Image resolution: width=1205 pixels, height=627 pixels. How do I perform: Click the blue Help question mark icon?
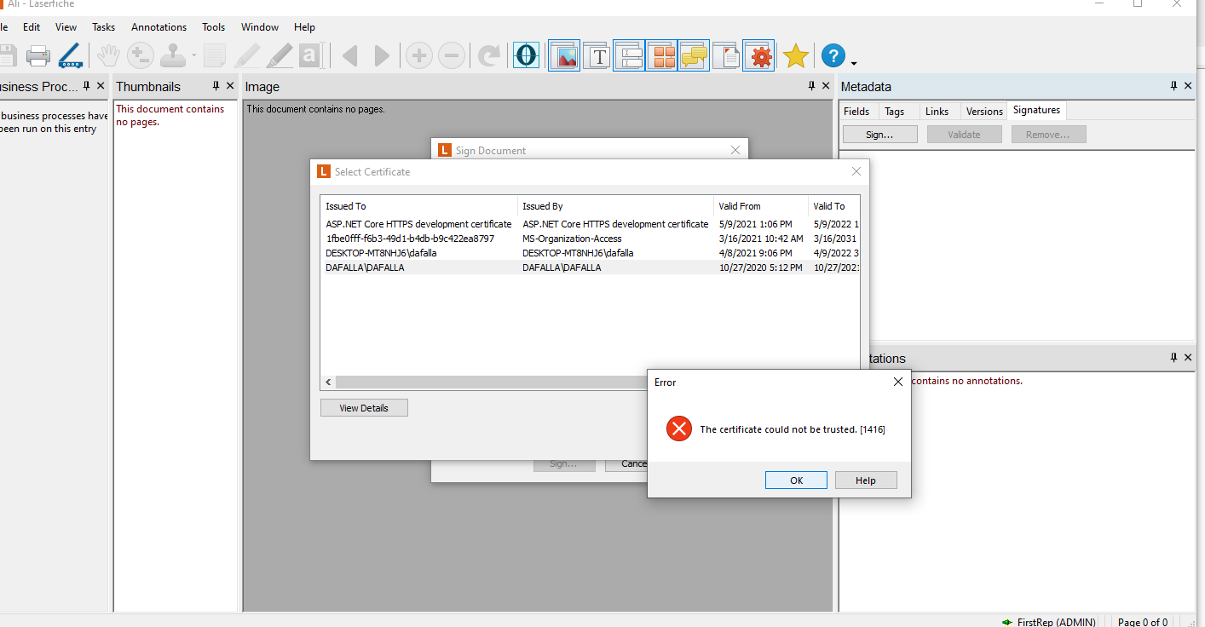pyautogui.click(x=833, y=56)
